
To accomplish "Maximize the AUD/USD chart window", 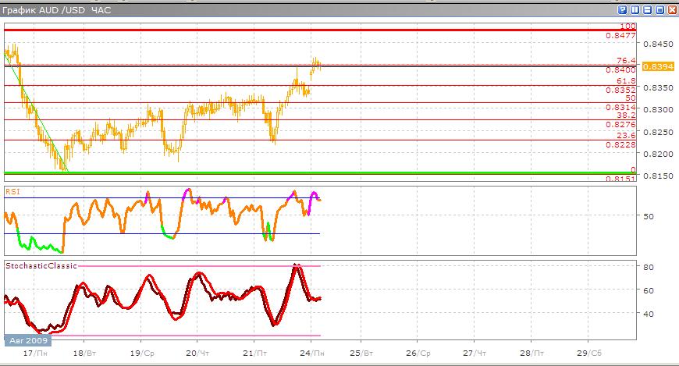I will point(659,9).
